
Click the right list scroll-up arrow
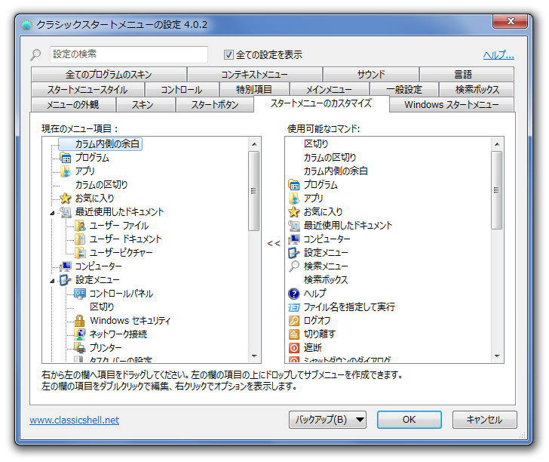[496, 144]
